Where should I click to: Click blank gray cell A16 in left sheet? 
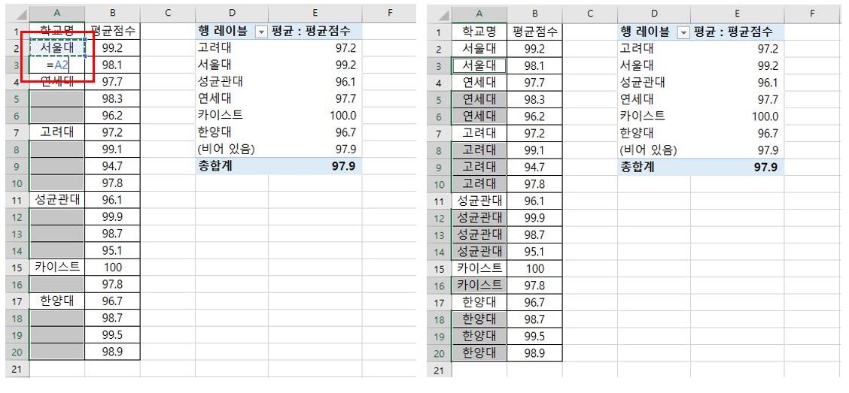click(57, 284)
